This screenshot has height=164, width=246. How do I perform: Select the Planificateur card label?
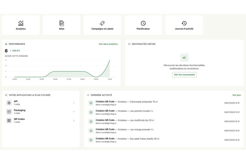(x=143, y=29)
